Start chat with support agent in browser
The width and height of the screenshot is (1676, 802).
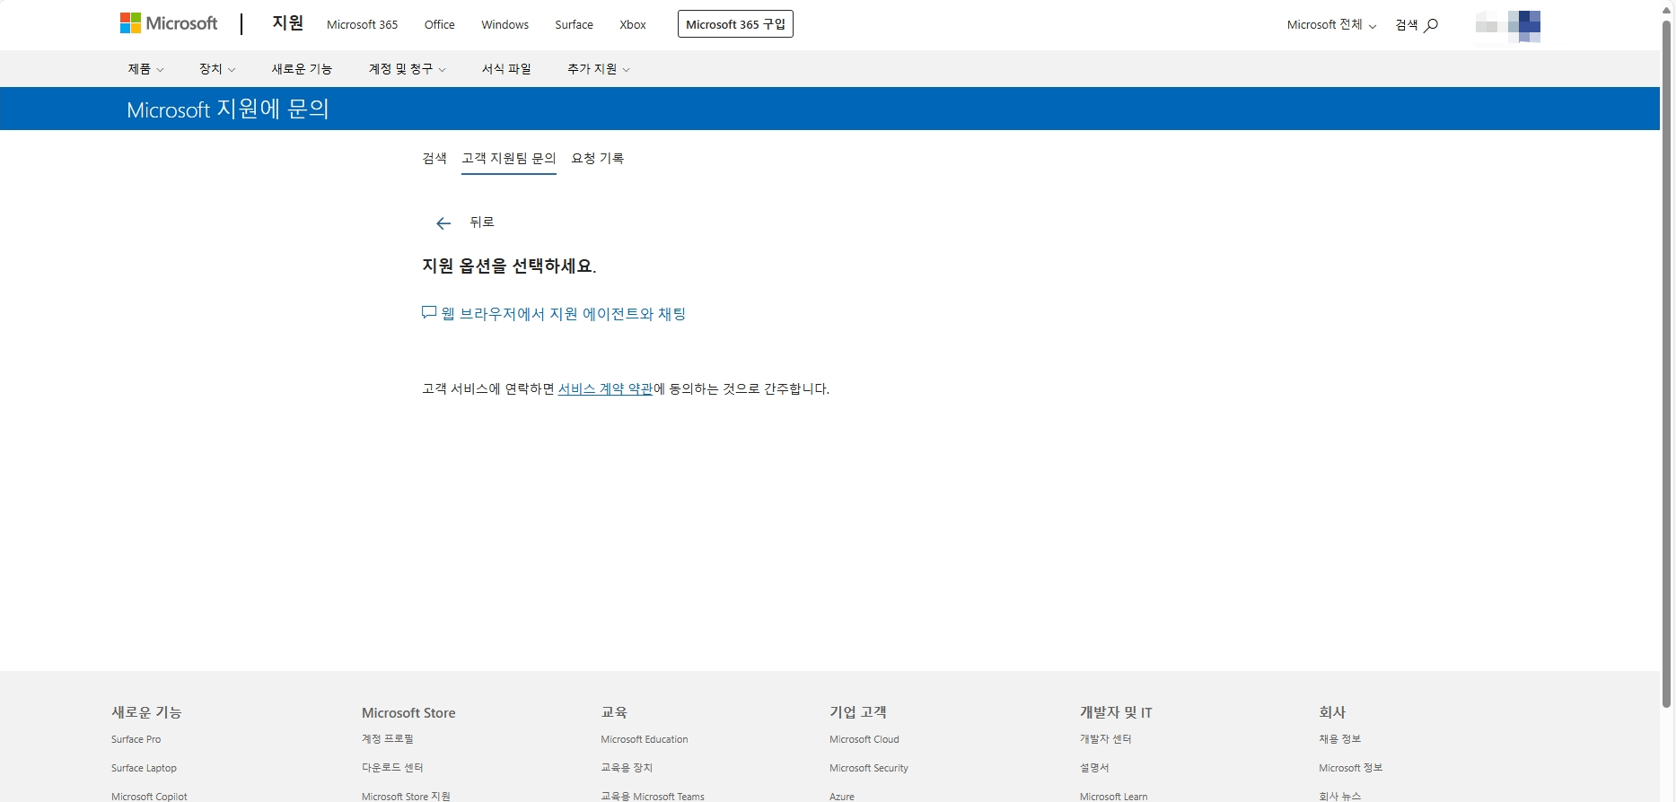pos(564,314)
